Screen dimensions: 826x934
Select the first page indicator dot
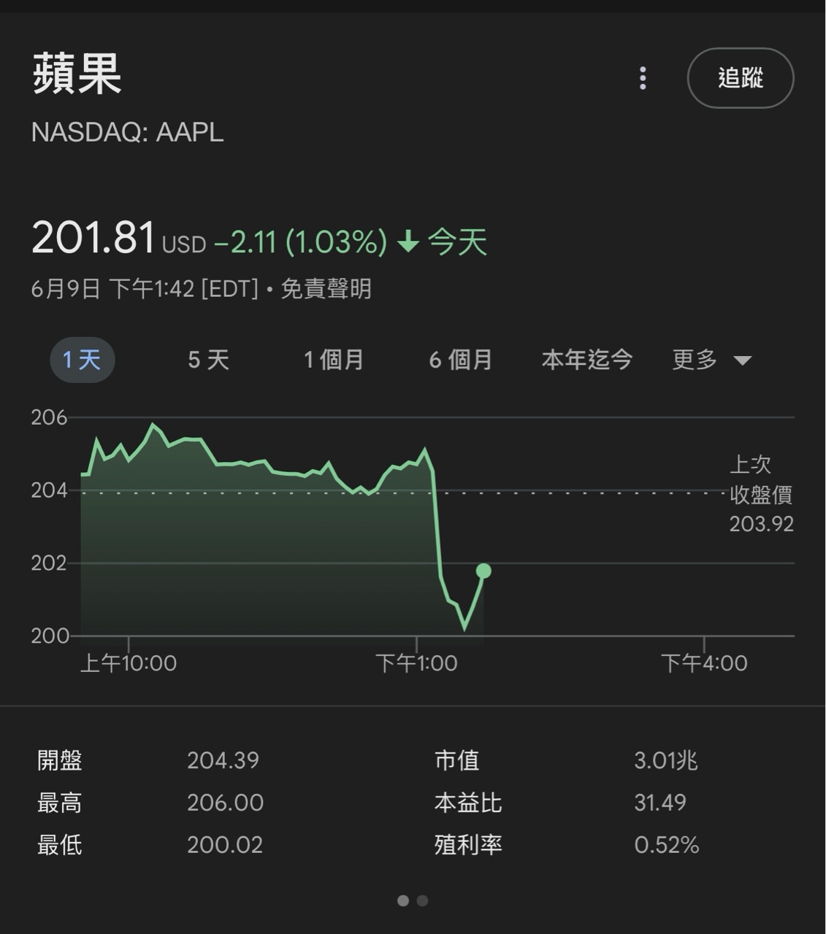[x=403, y=900]
